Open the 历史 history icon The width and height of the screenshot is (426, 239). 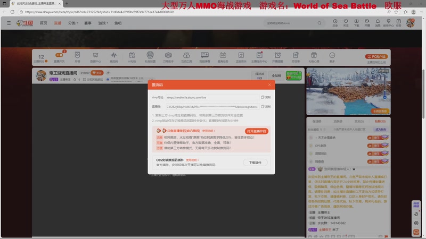click(x=335, y=23)
